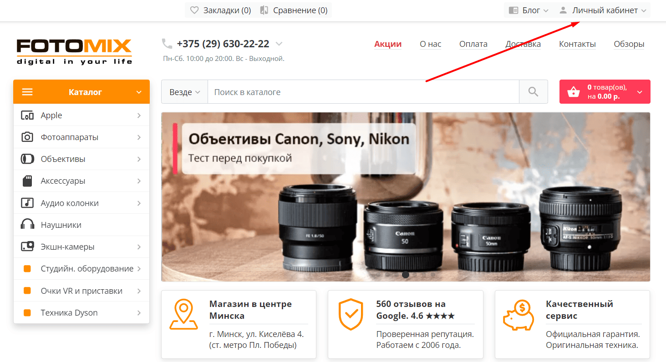
Task: Click the lenses banner image
Action: click(406, 197)
